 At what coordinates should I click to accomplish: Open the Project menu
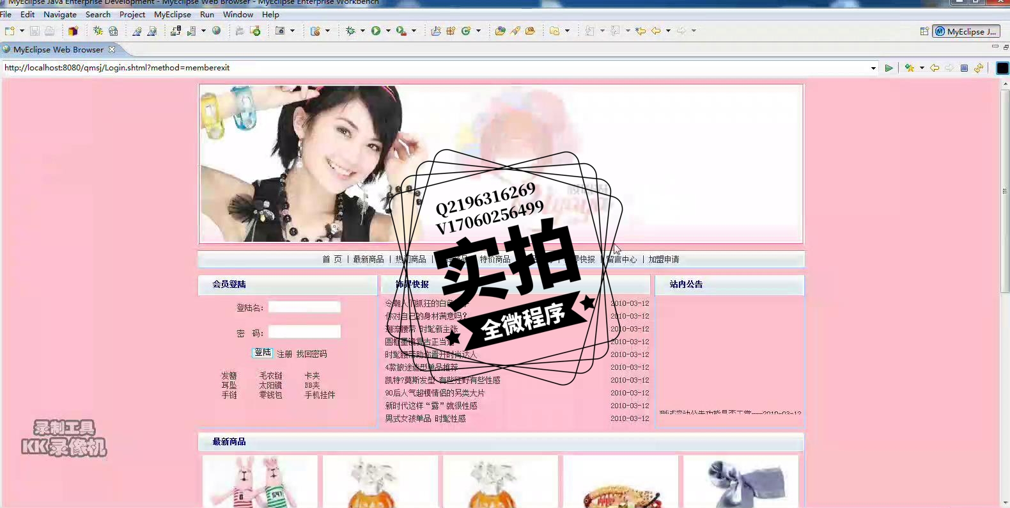(x=132, y=14)
